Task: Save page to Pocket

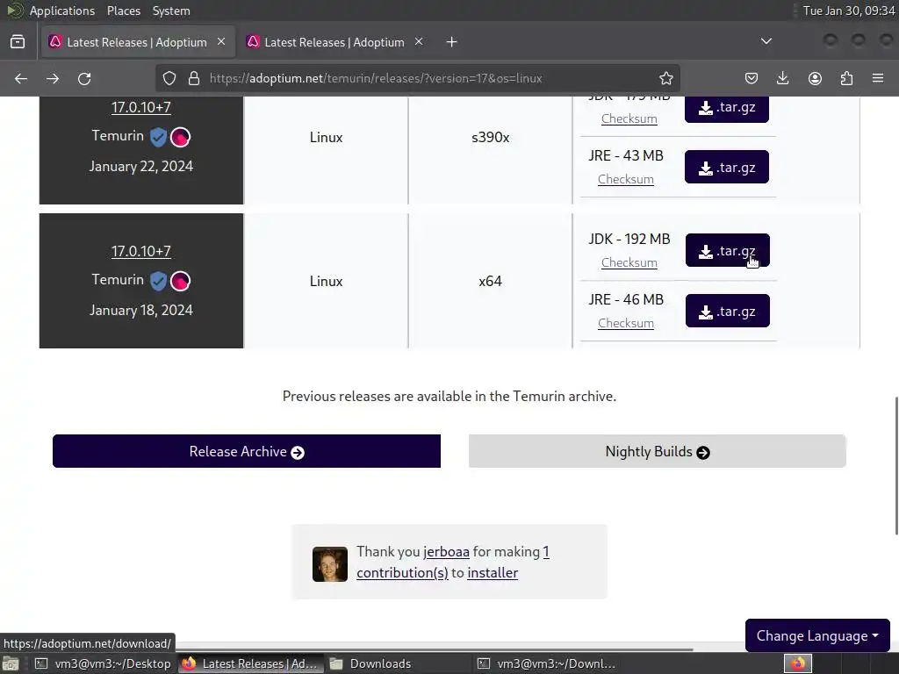Action: tap(752, 78)
